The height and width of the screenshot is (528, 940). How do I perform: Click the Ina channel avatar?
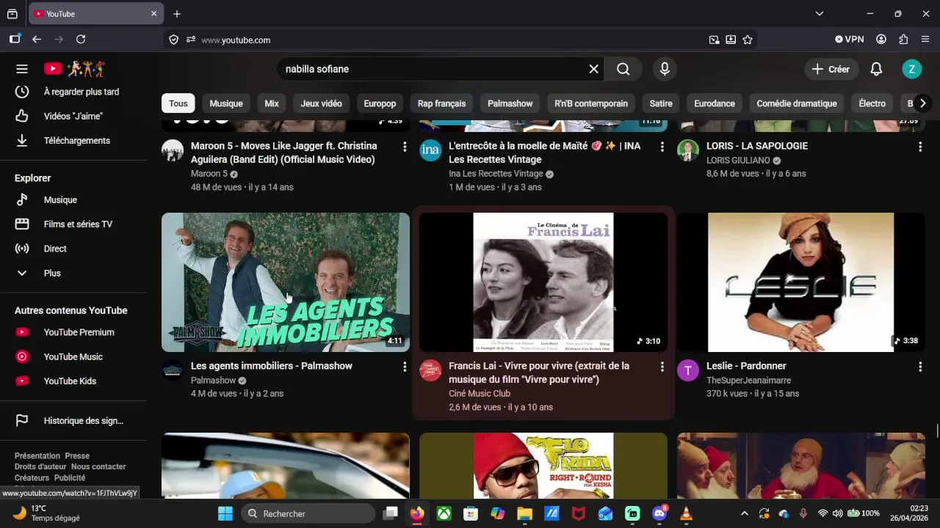pyautogui.click(x=430, y=150)
